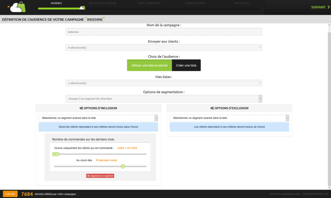Click Supprimer ce segment button
Screen dimensions: 331x198
[x=100, y=176]
